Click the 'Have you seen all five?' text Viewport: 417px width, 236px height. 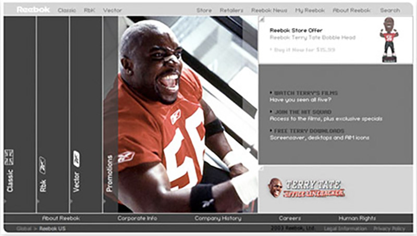click(x=301, y=100)
